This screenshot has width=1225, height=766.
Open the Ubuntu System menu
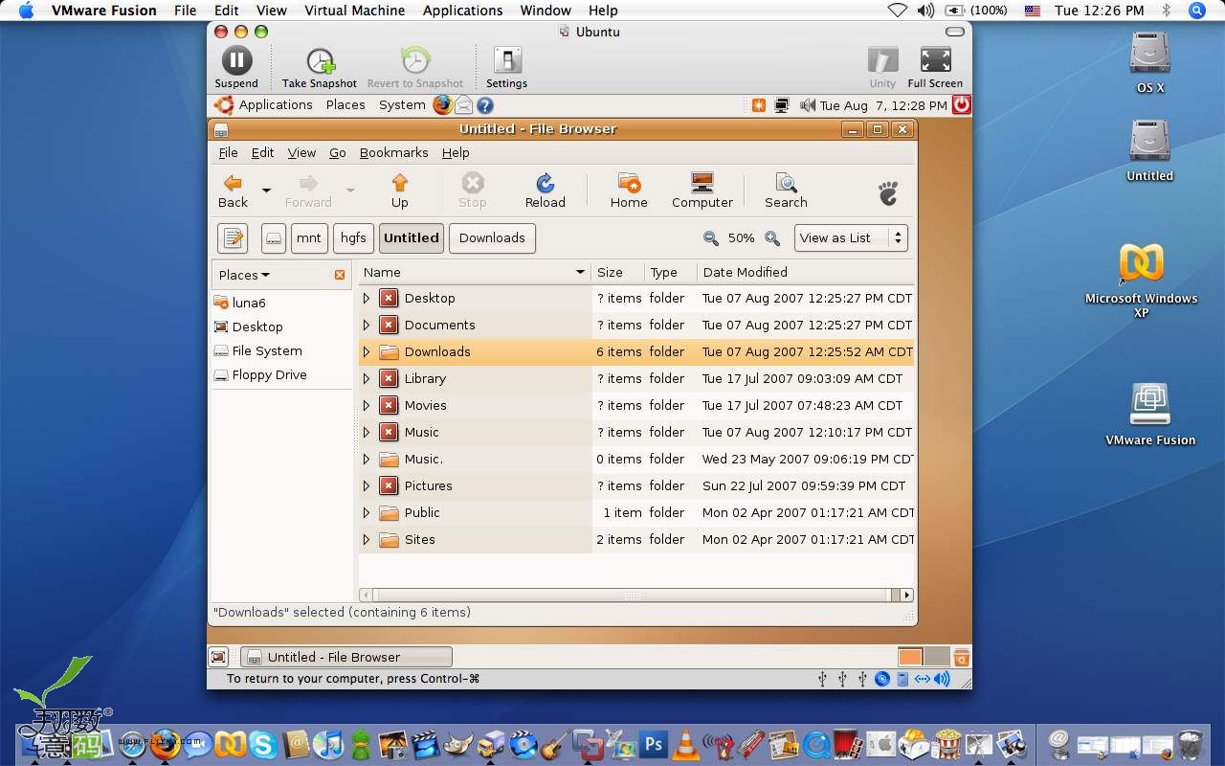coord(402,105)
